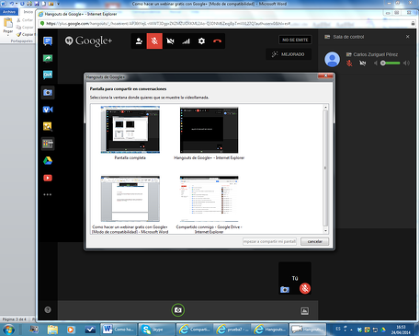
Task: Open the Chat icon in Hangouts sidebar
Action: pyautogui.click(x=48, y=41)
